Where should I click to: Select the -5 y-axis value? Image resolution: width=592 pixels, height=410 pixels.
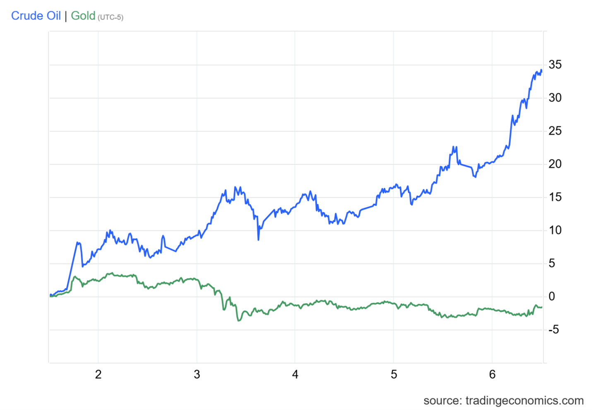point(553,329)
